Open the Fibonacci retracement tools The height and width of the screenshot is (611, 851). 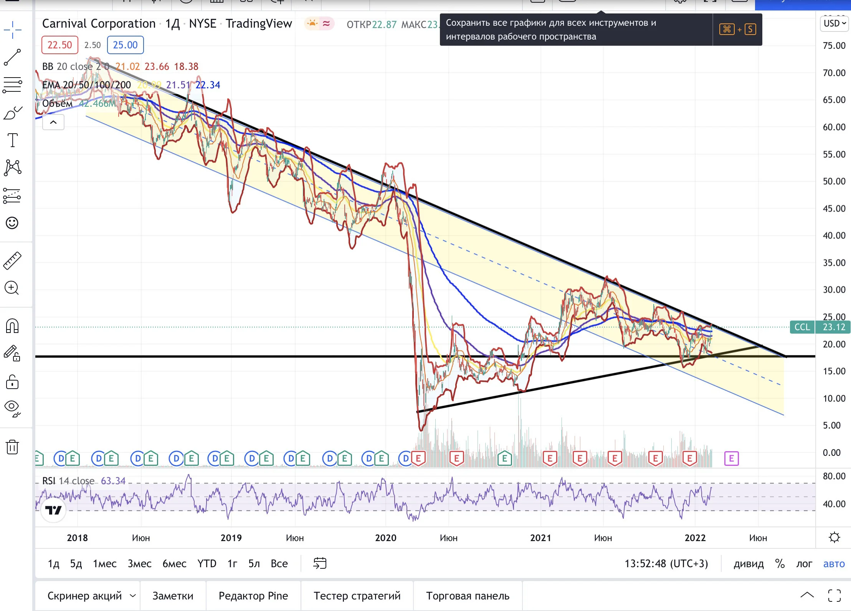[12, 85]
